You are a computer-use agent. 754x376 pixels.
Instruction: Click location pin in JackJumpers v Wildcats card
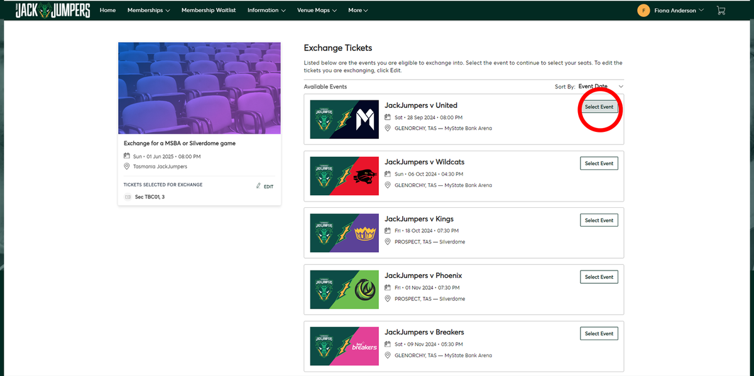coord(388,185)
